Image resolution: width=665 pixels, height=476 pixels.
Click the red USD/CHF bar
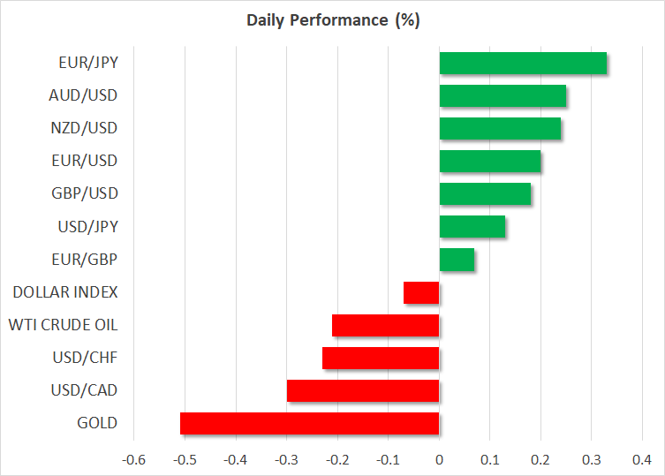[x=381, y=358]
